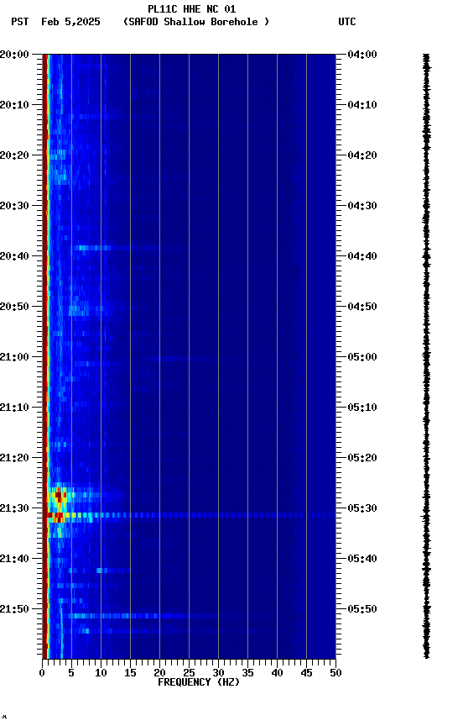The height and width of the screenshot is (726, 463).
Task: Click the 20:50 PST time label
Action: (x=14, y=307)
